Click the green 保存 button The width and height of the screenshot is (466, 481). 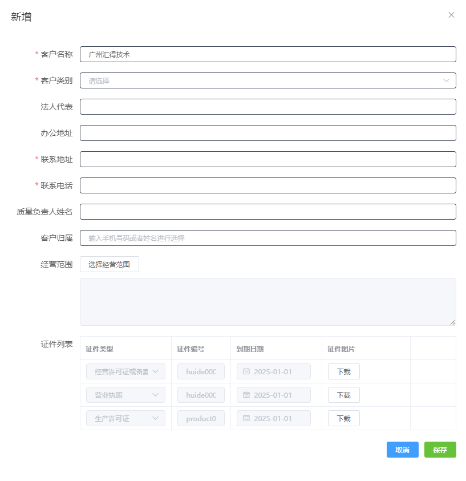440,450
